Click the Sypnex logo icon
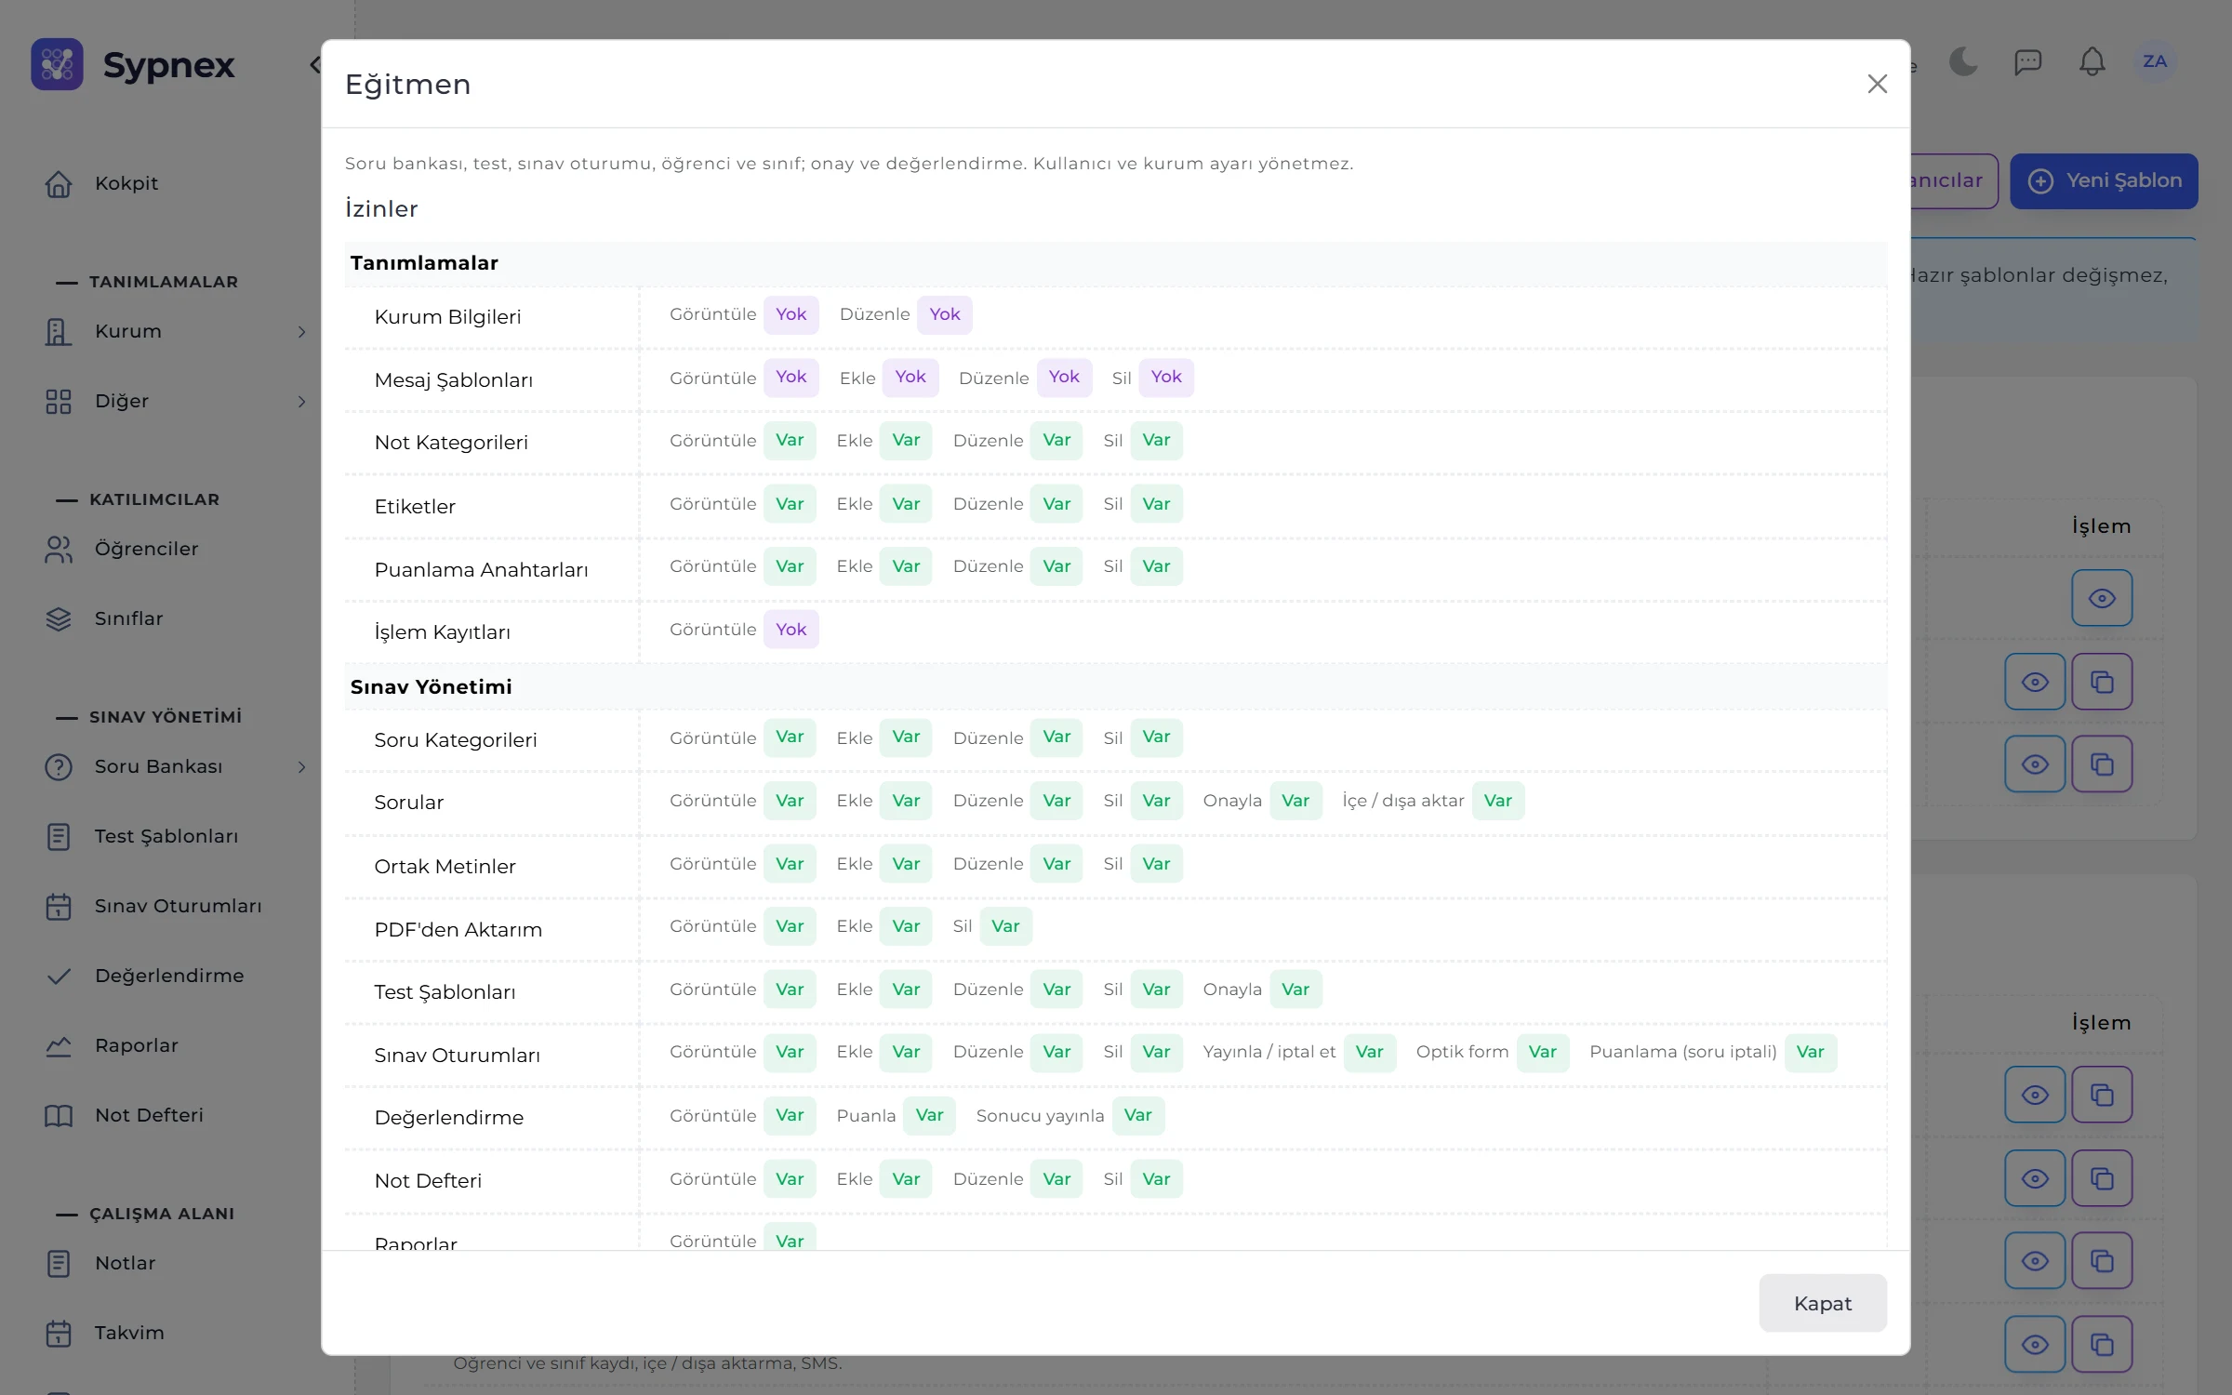2232x1395 pixels. [57, 64]
